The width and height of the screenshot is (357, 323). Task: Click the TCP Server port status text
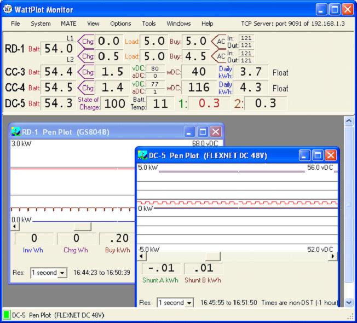pos(293,24)
